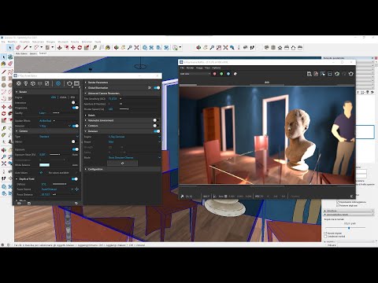Show frame buffer from Asset Editor toolbar

[76, 83]
